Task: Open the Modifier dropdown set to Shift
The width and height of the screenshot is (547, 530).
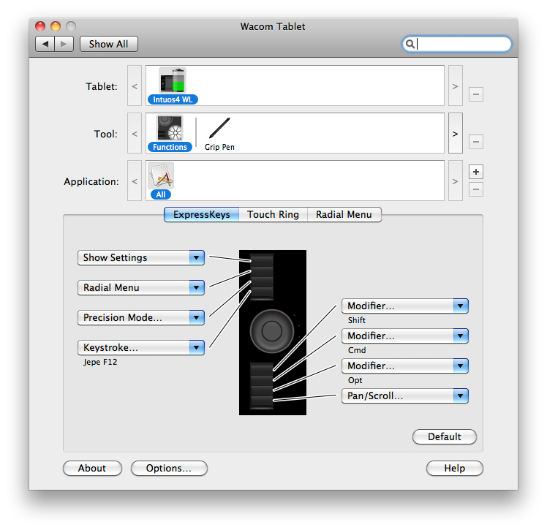Action: click(405, 306)
